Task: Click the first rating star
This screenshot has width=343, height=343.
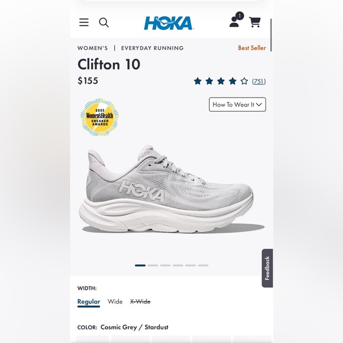Action: 198,81
